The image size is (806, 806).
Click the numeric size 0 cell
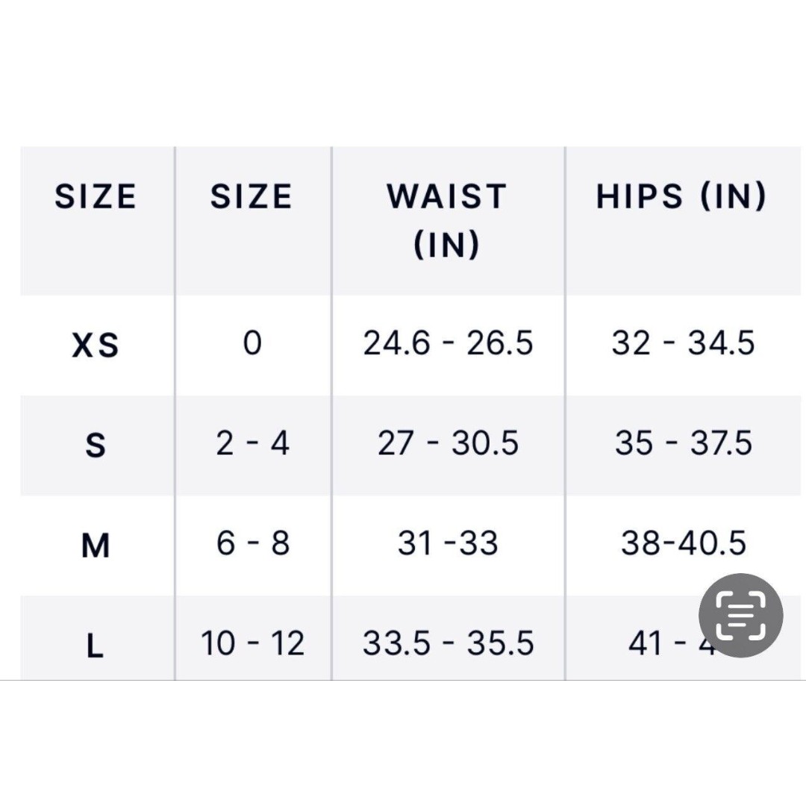(x=252, y=343)
